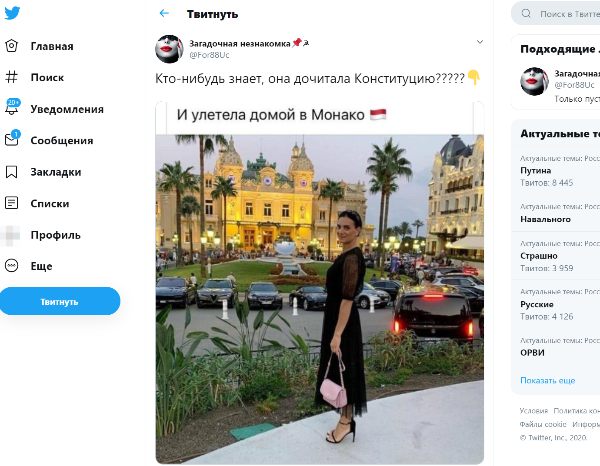This screenshot has width=600, height=466.
Task: Open trending topic Навального
Action: (545, 220)
